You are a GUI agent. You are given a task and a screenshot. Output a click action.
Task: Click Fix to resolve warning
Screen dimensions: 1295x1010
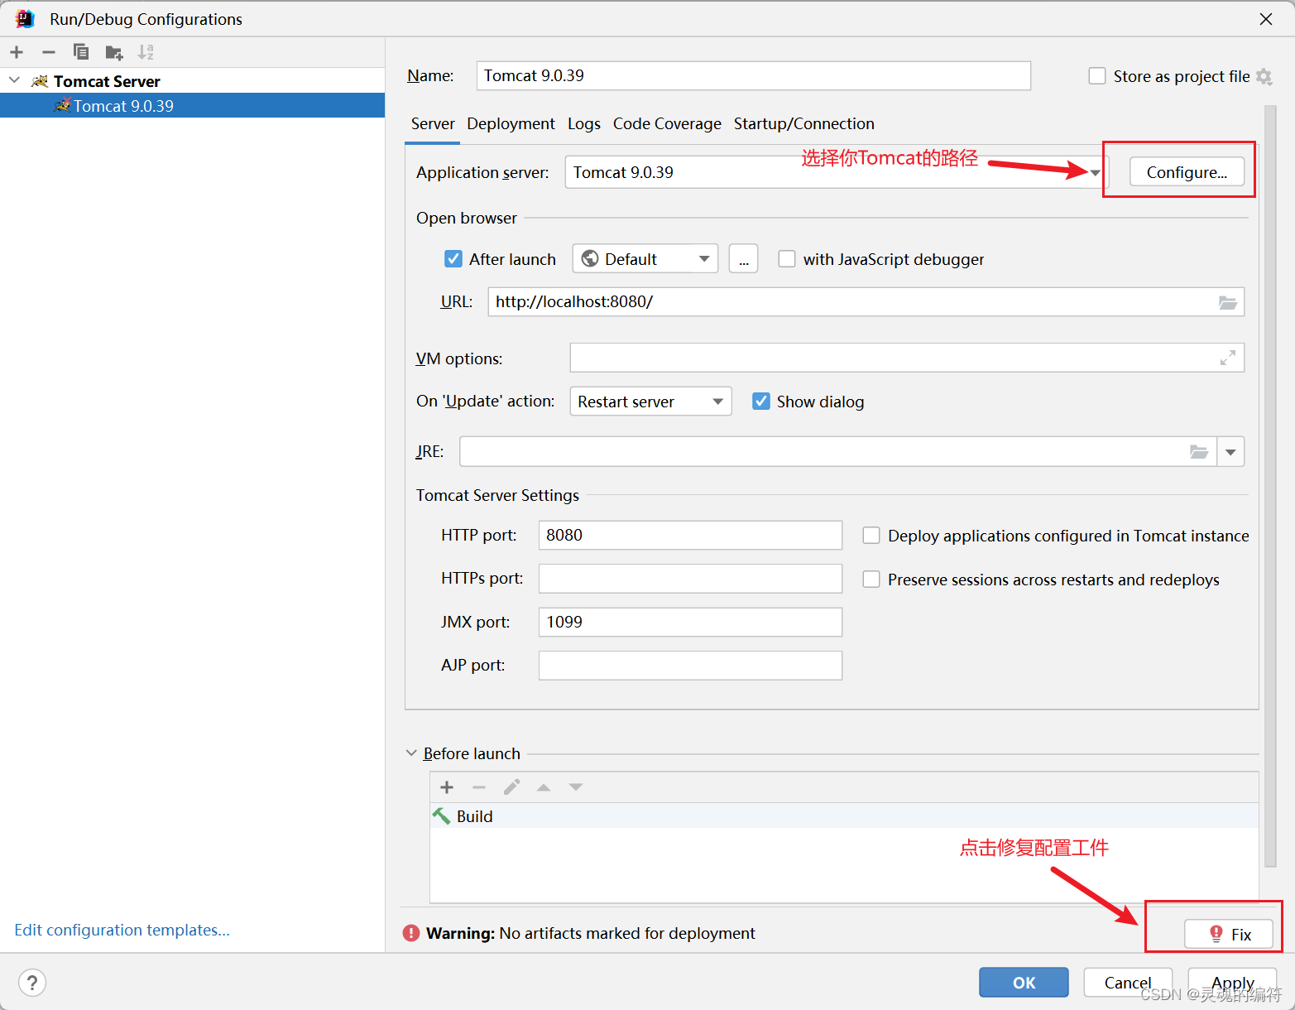(1229, 934)
